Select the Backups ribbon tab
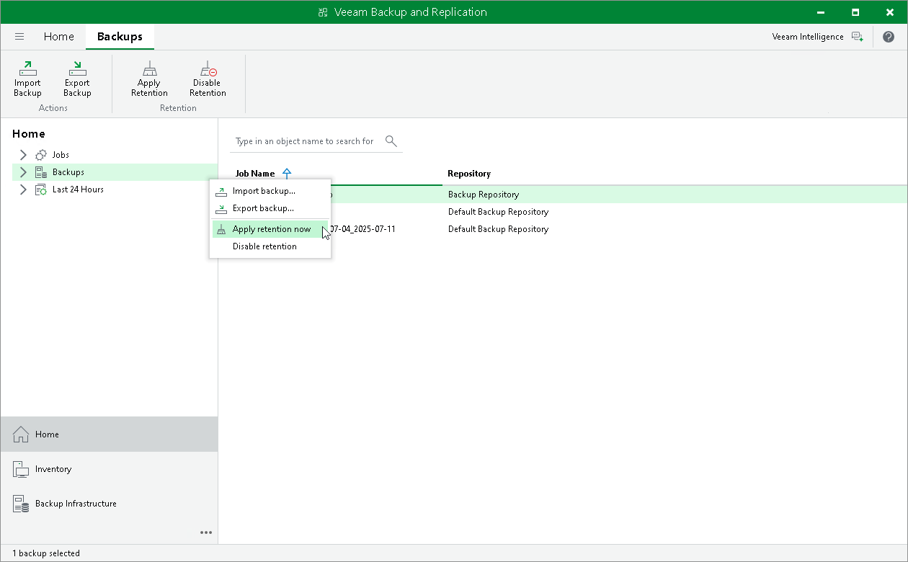 tap(120, 37)
